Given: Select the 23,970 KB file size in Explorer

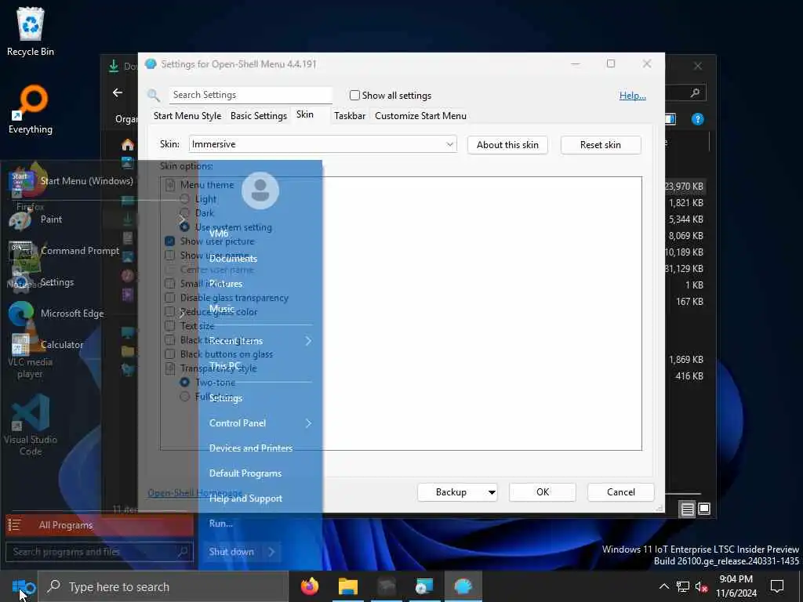Looking at the screenshot, I should pyautogui.click(x=685, y=187).
